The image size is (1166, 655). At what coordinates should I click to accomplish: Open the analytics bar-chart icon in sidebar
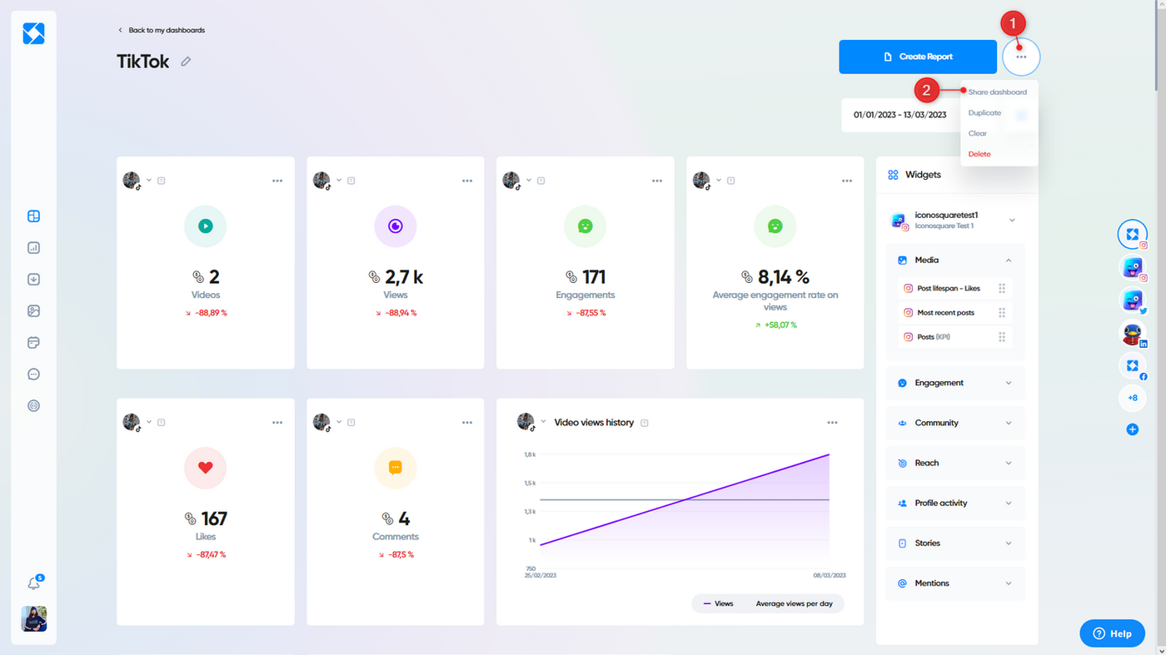[x=33, y=248]
